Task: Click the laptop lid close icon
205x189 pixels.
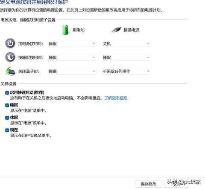Action: click(10, 71)
